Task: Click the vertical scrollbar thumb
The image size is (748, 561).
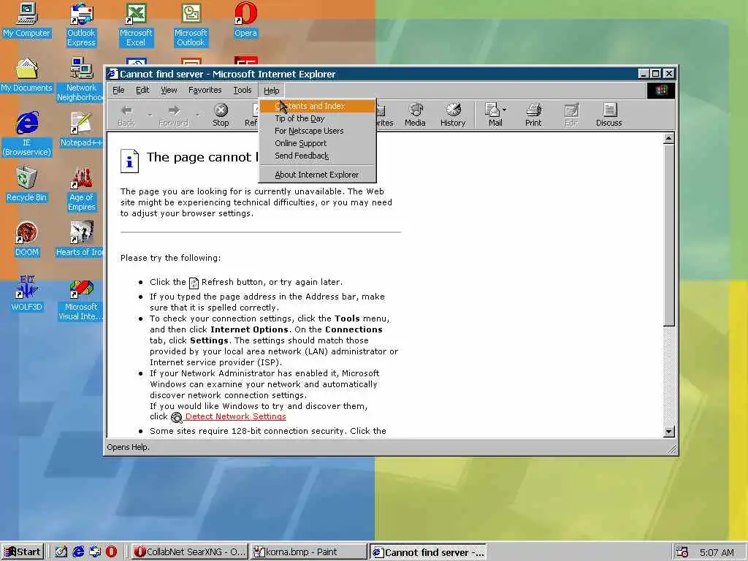Action: [669, 235]
